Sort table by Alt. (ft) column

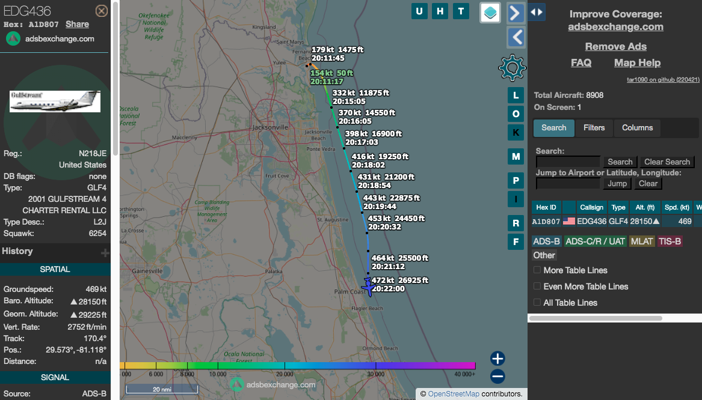point(645,207)
